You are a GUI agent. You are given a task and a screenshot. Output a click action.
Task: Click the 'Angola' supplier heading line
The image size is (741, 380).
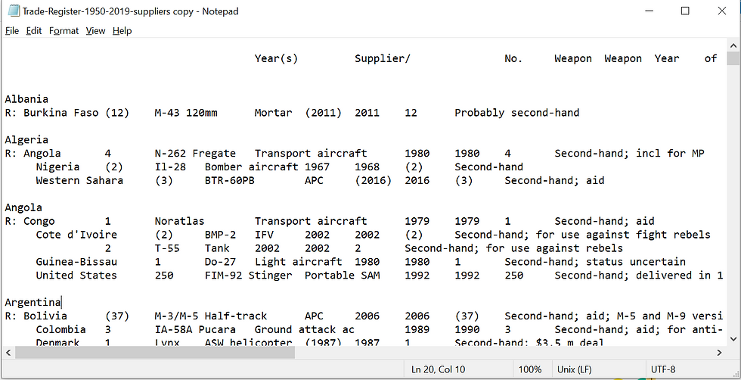click(23, 207)
